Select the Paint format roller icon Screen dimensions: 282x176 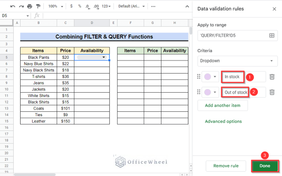click(x=38, y=6)
